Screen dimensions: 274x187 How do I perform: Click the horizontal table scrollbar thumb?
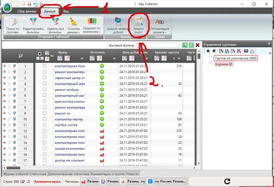coord(13,168)
